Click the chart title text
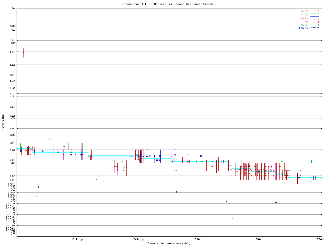Screen dimensions: 327x245 [169, 4]
